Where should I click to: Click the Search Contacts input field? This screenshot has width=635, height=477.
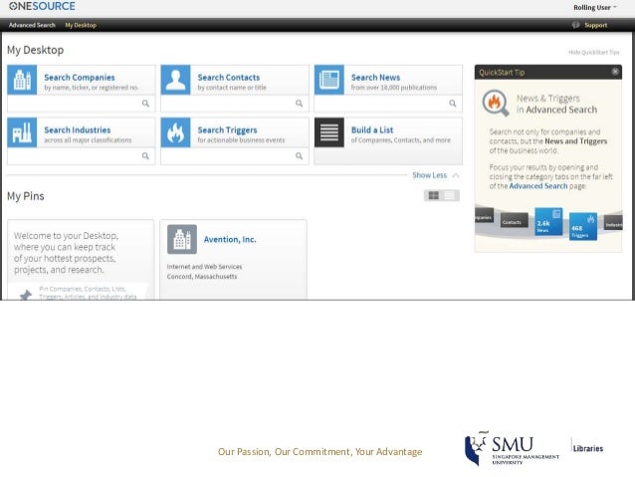[x=235, y=104]
